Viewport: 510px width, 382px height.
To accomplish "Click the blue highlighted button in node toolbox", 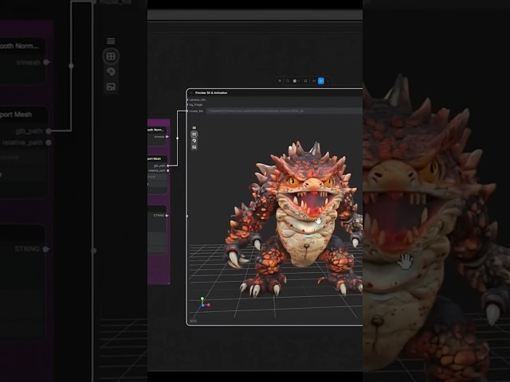I will (321, 80).
